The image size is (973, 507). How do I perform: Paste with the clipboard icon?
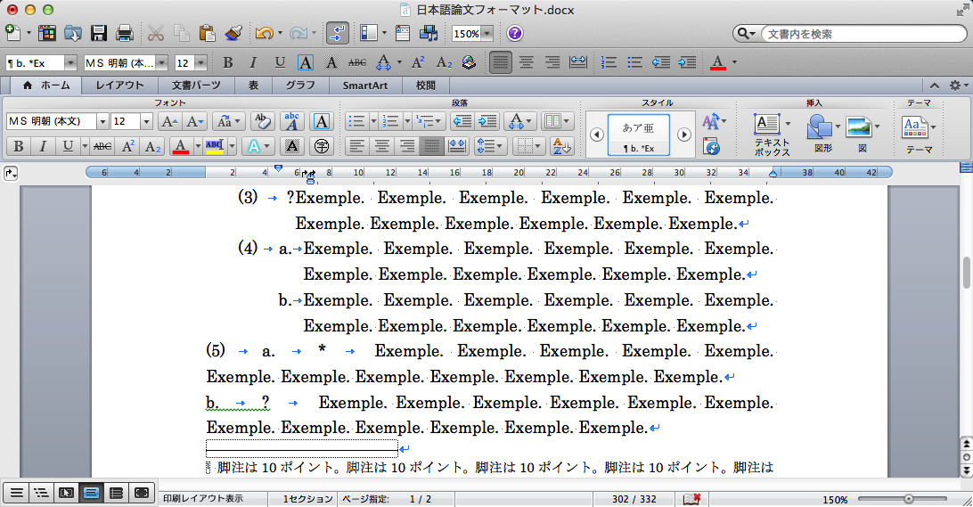tap(208, 33)
